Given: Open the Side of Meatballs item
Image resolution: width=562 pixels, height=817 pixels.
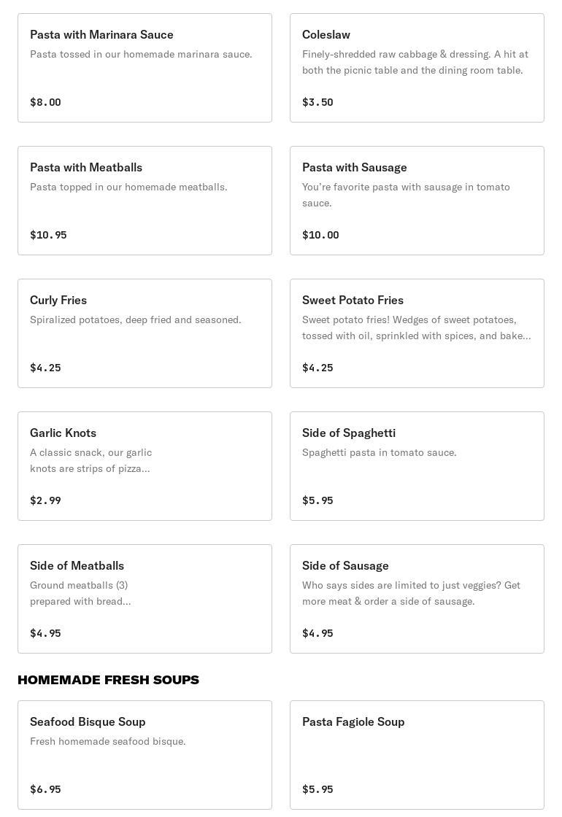Looking at the screenshot, I should 145,599.
